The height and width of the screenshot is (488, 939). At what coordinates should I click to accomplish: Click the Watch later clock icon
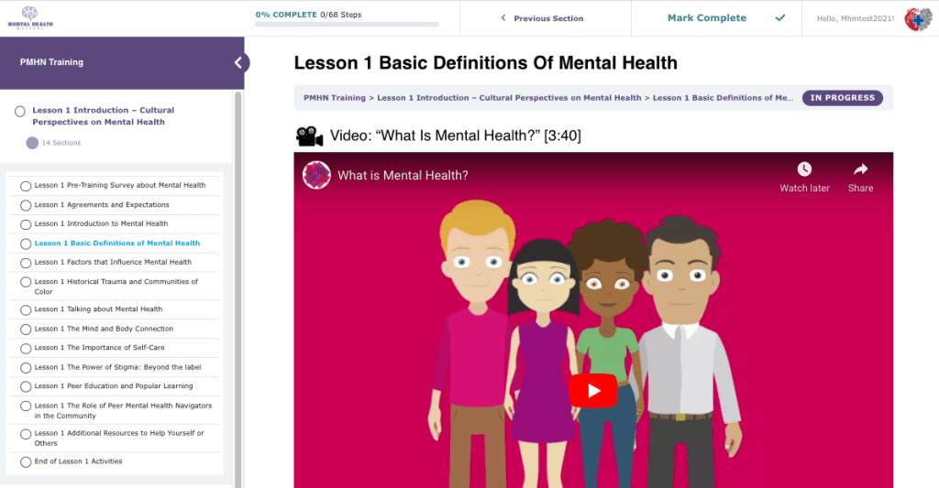click(804, 169)
